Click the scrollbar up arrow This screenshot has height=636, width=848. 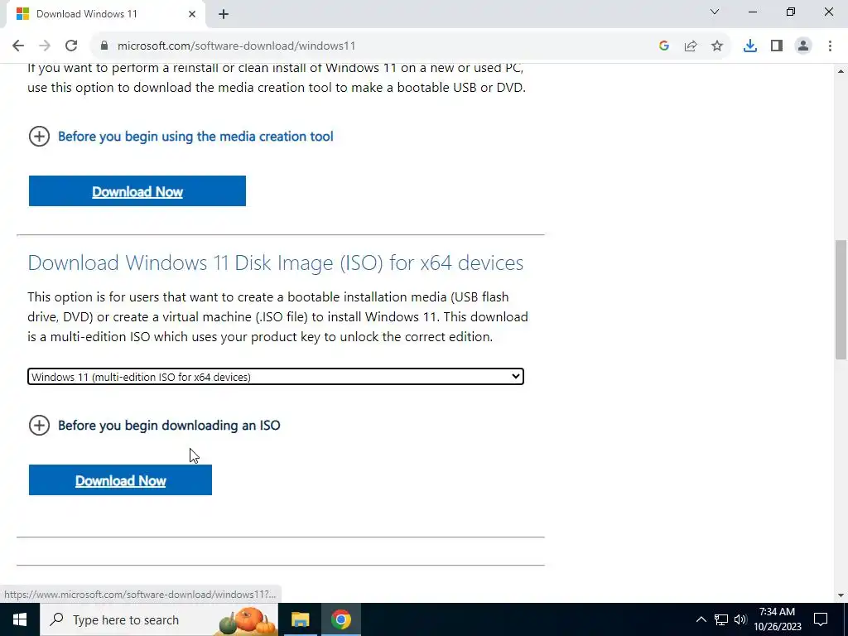coord(841,71)
